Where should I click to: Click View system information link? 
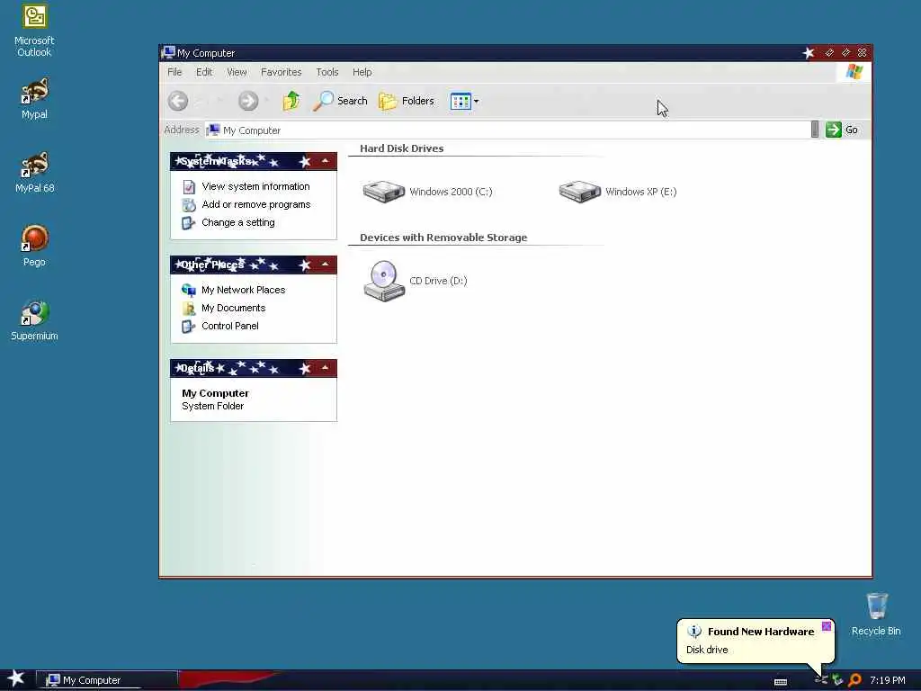(x=255, y=186)
